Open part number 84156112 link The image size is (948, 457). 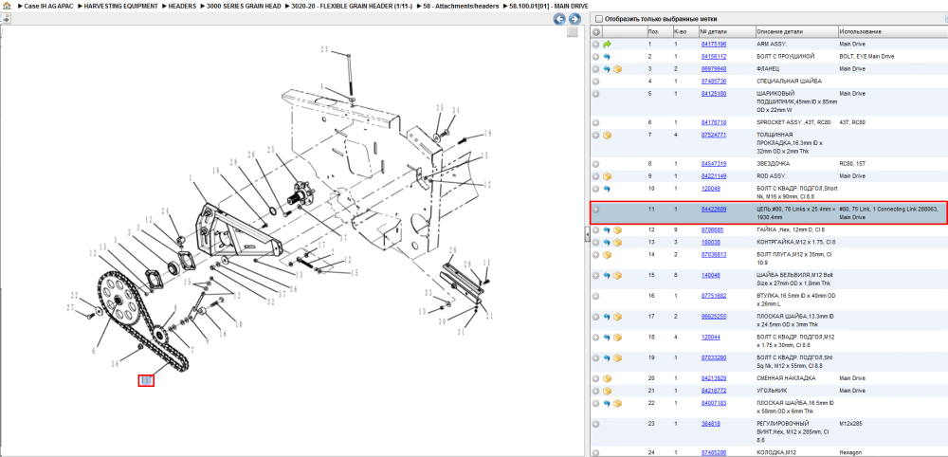[714, 56]
